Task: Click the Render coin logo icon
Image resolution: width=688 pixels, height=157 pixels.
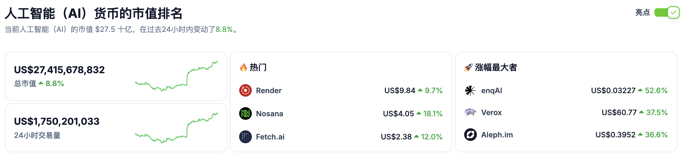Action: [x=245, y=91]
